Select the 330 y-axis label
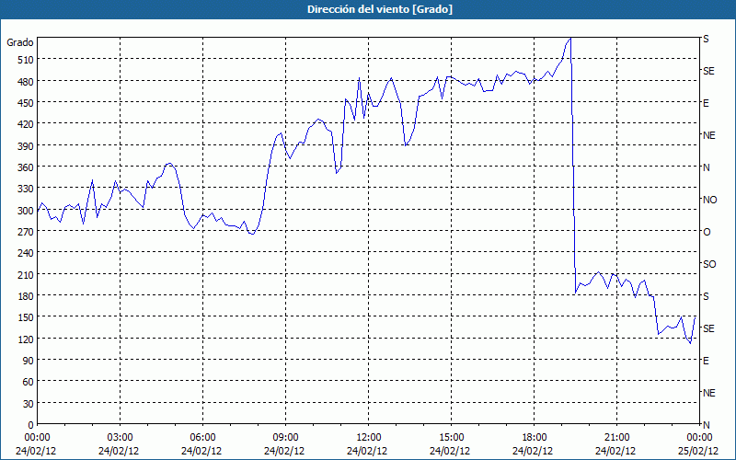The image size is (736, 460). pos(26,189)
